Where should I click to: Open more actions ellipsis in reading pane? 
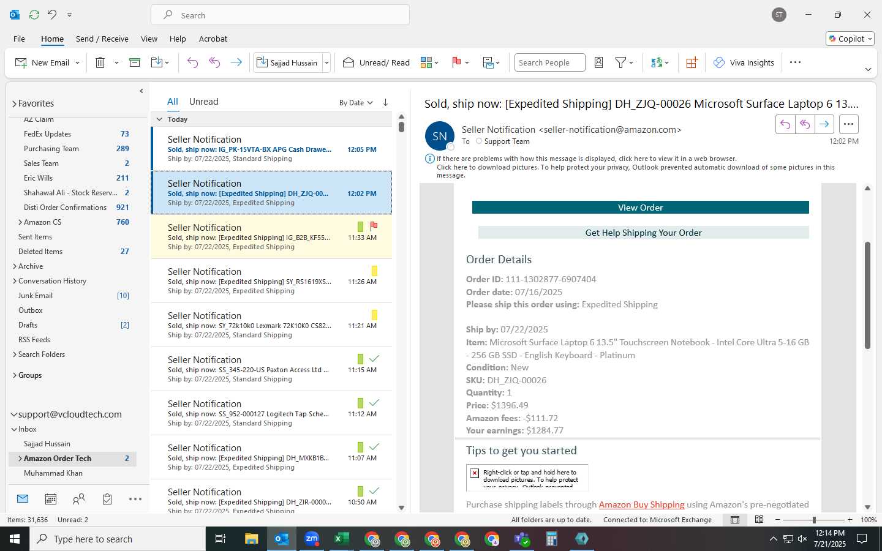click(848, 124)
